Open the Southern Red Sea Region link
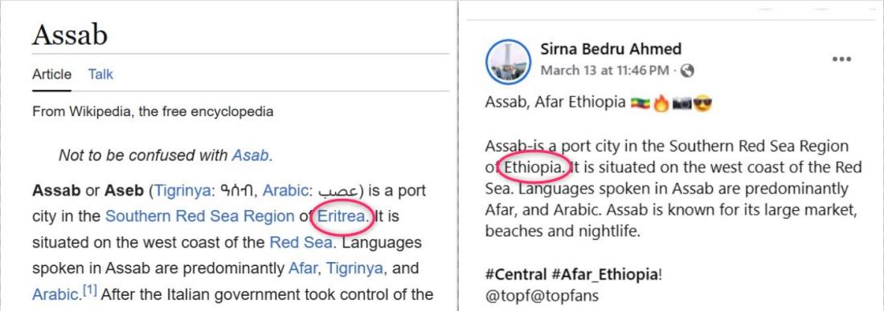The height and width of the screenshot is (311, 884). pyautogui.click(x=199, y=216)
